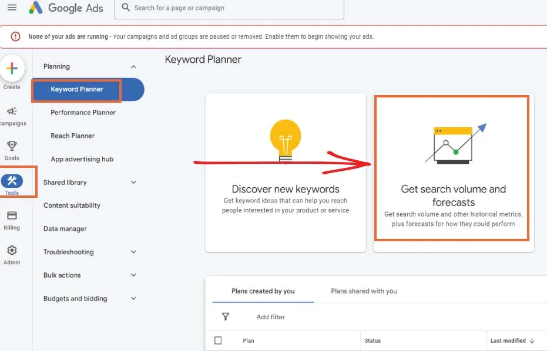Image resolution: width=547 pixels, height=351 pixels.
Task: Click the Keyword Planner page heading
Action: tap(203, 60)
